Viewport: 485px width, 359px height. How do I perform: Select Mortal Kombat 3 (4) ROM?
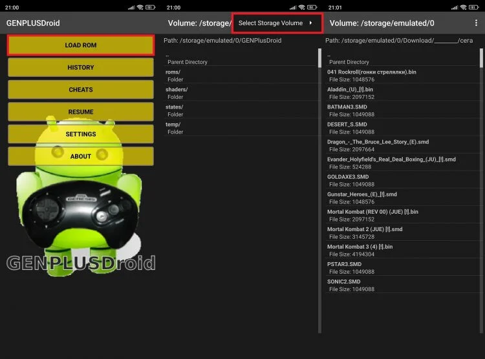(x=402, y=251)
